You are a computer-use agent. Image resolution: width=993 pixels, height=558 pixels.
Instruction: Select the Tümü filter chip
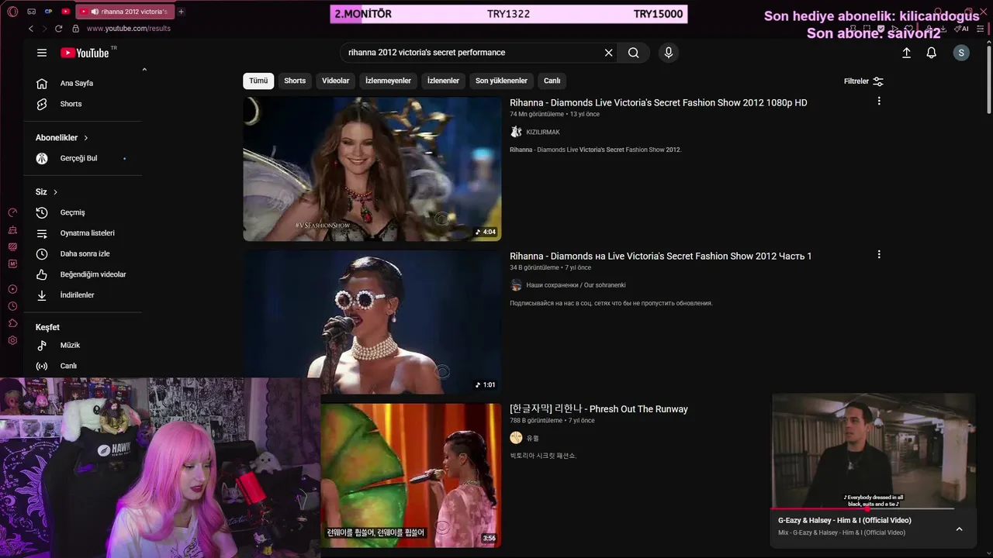coord(258,81)
